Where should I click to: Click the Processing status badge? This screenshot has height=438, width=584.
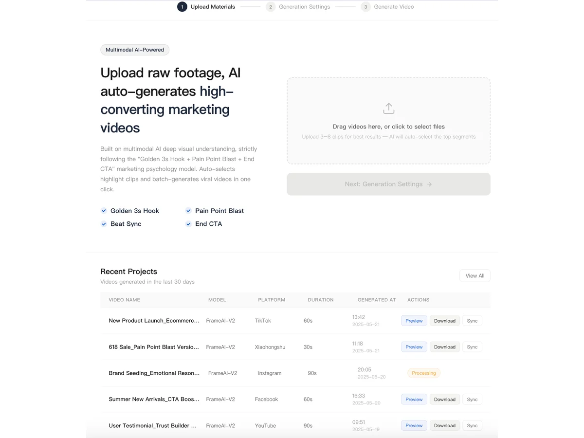pyautogui.click(x=424, y=373)
